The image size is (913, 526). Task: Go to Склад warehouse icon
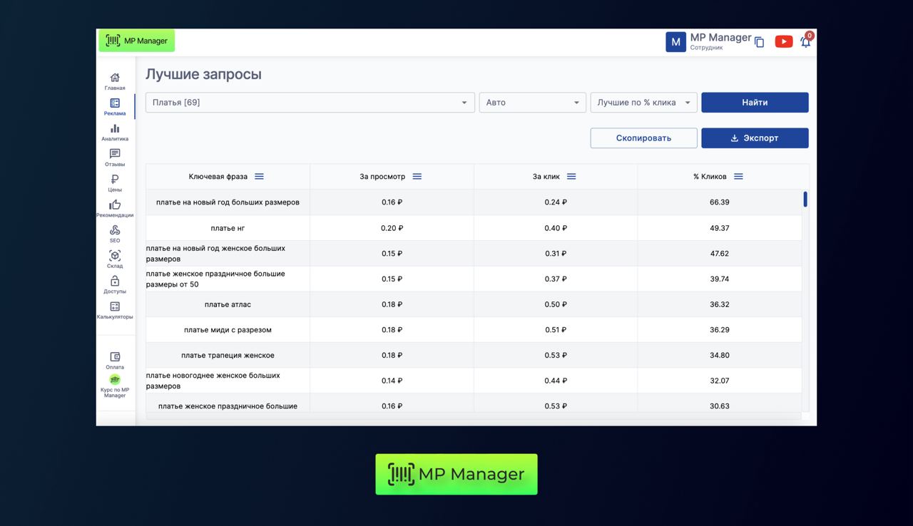coord(115,256)
